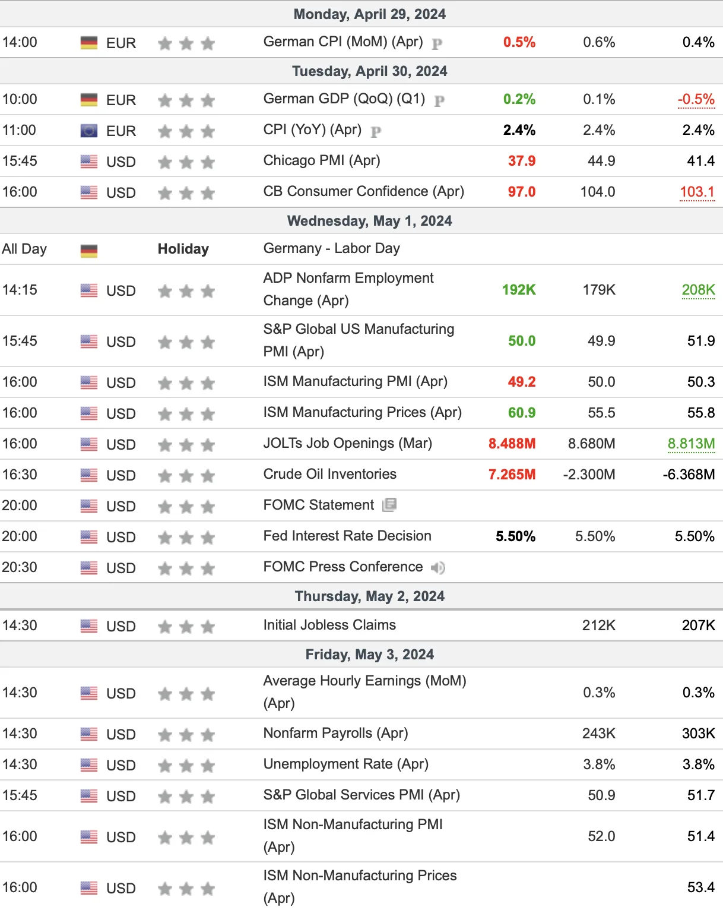This screenshot has height=910, width=723.
Task: Click the FOMC Statement document icon
Action: (389, 505)
